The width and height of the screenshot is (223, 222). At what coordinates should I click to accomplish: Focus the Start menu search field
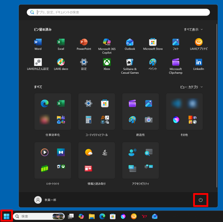tap(118, 12)
